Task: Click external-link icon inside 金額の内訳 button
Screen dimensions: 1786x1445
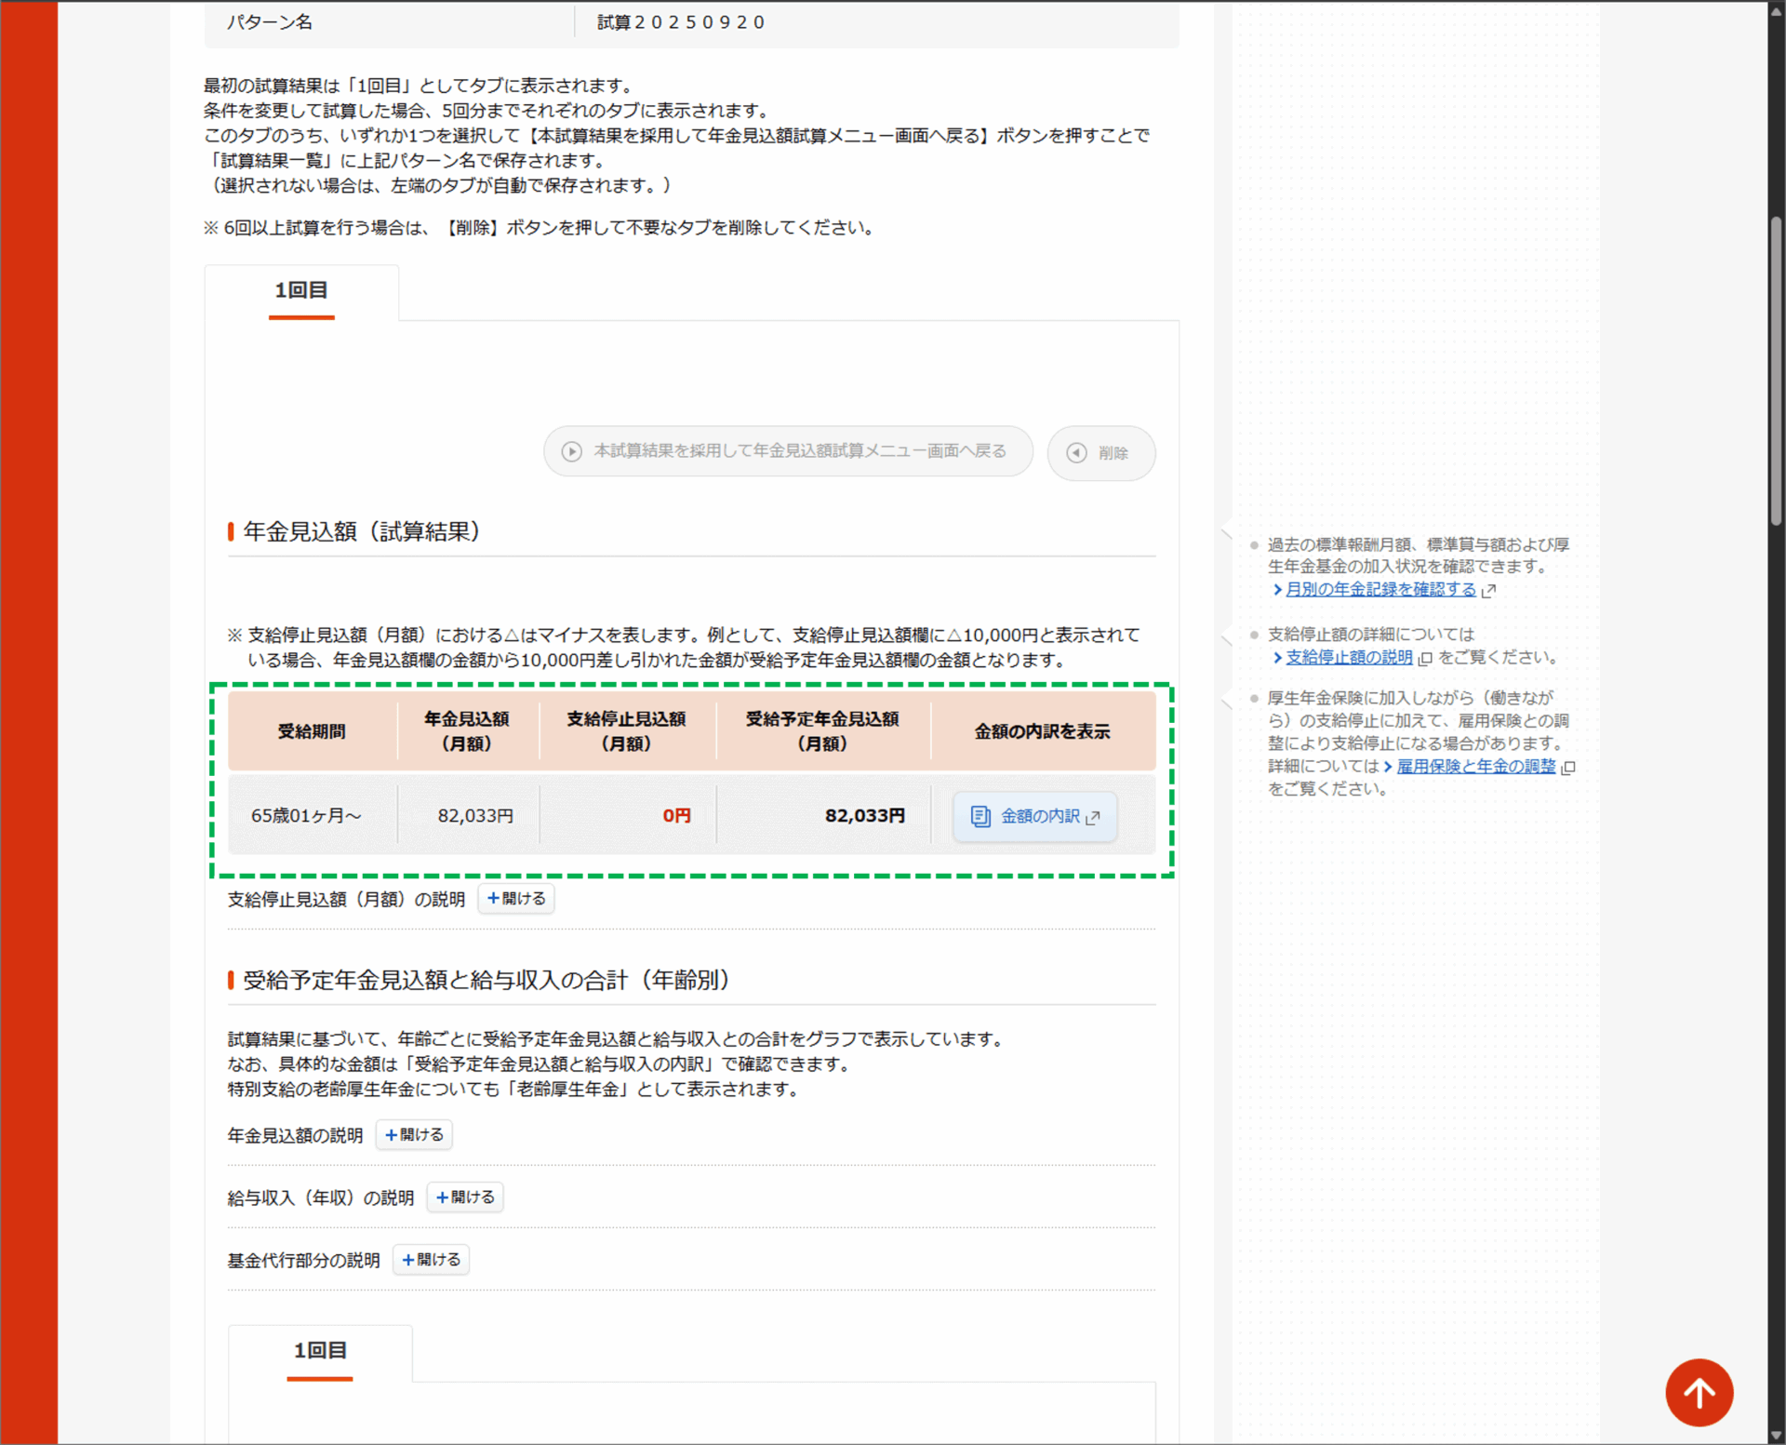Action: 1093,817
